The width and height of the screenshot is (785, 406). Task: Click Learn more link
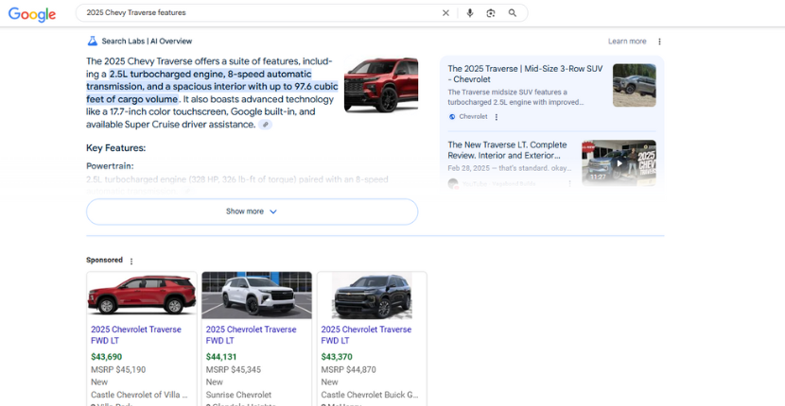pyautogui.click(x=627, y=42)
